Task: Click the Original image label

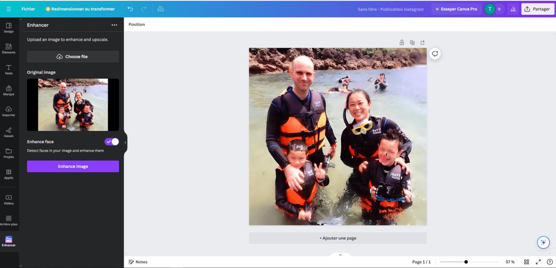Action: click(41, 72)
